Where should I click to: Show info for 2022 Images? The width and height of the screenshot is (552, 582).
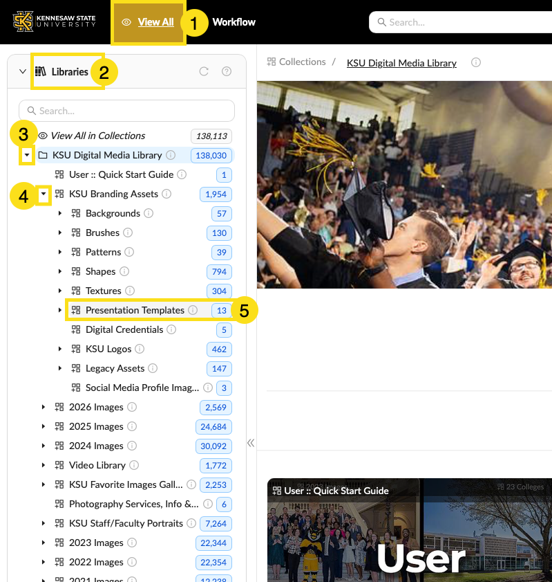point(132,562)
